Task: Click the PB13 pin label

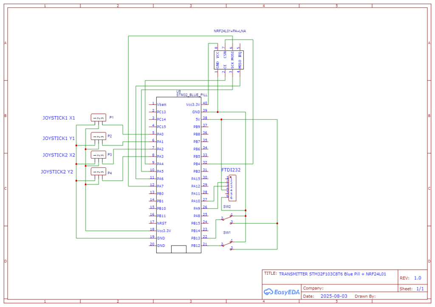Action: 195,238
